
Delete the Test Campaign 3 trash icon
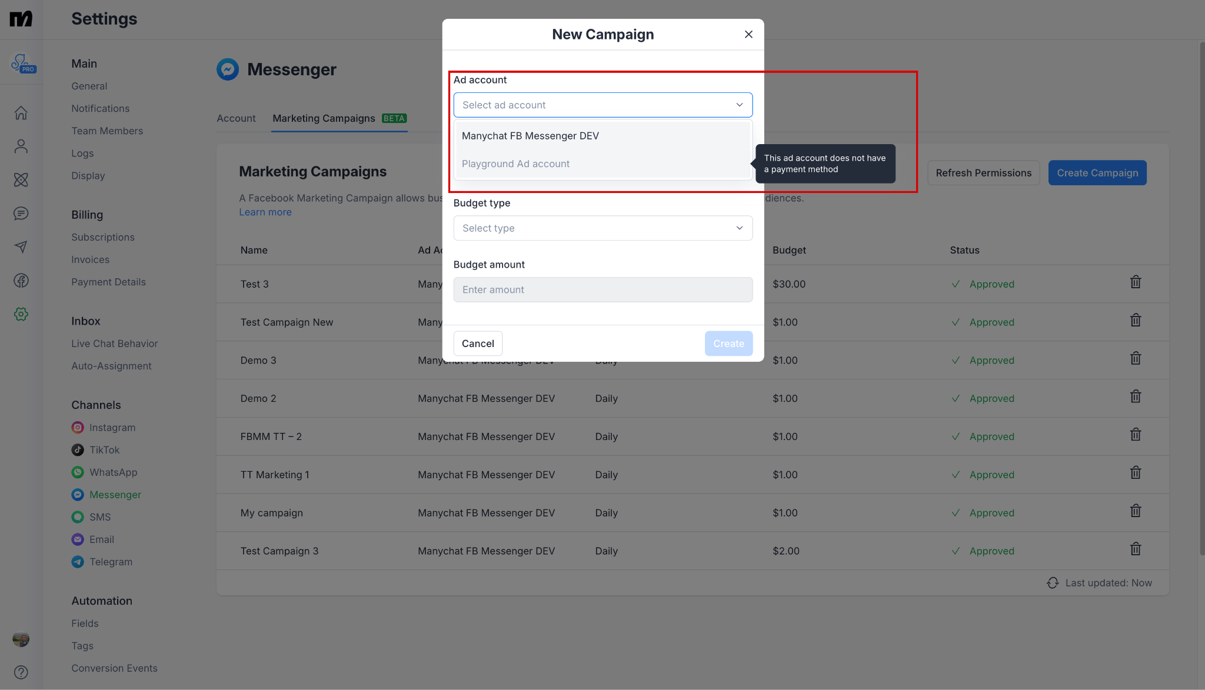(1135, 549)
